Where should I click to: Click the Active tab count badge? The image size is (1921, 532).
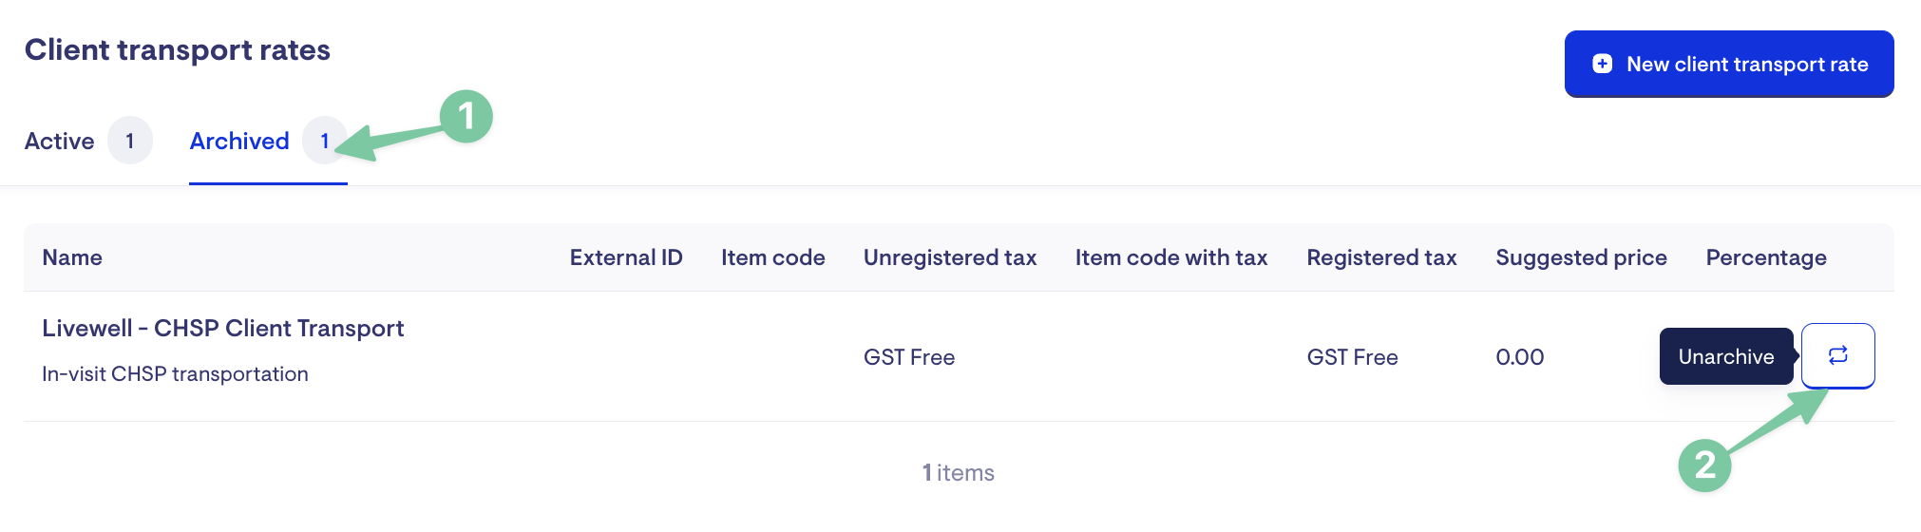tap(130, 141)
